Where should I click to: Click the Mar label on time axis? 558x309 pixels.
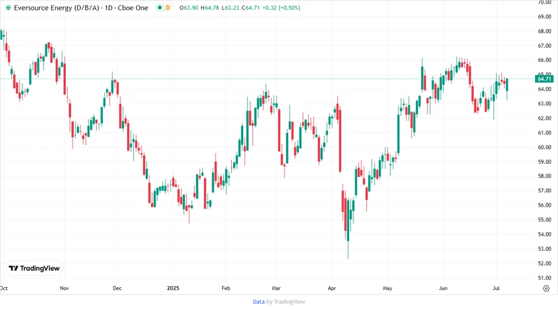[x=276, y=288]
